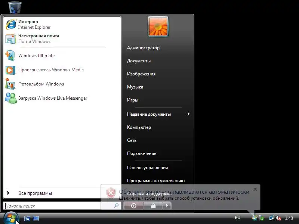Viewport: 299px width, 224px height.
Task: Open Подключение
Action: [x=142, y=153]
